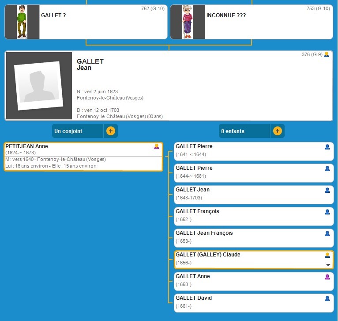This screenshot has height=321, width=338.
Task: Select the mother card INCONNUE ???
Action: point(267,22)
